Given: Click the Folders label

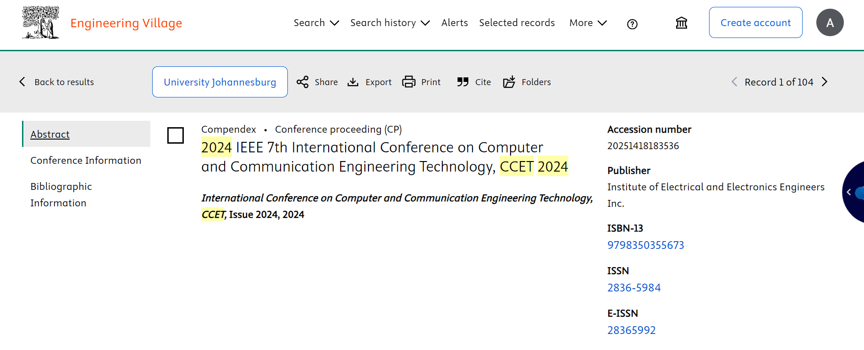Looking at the screenshot, I should tap(536, 82).
